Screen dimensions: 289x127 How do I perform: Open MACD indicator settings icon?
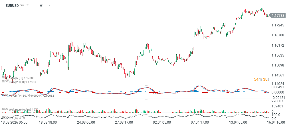(3, 95)
